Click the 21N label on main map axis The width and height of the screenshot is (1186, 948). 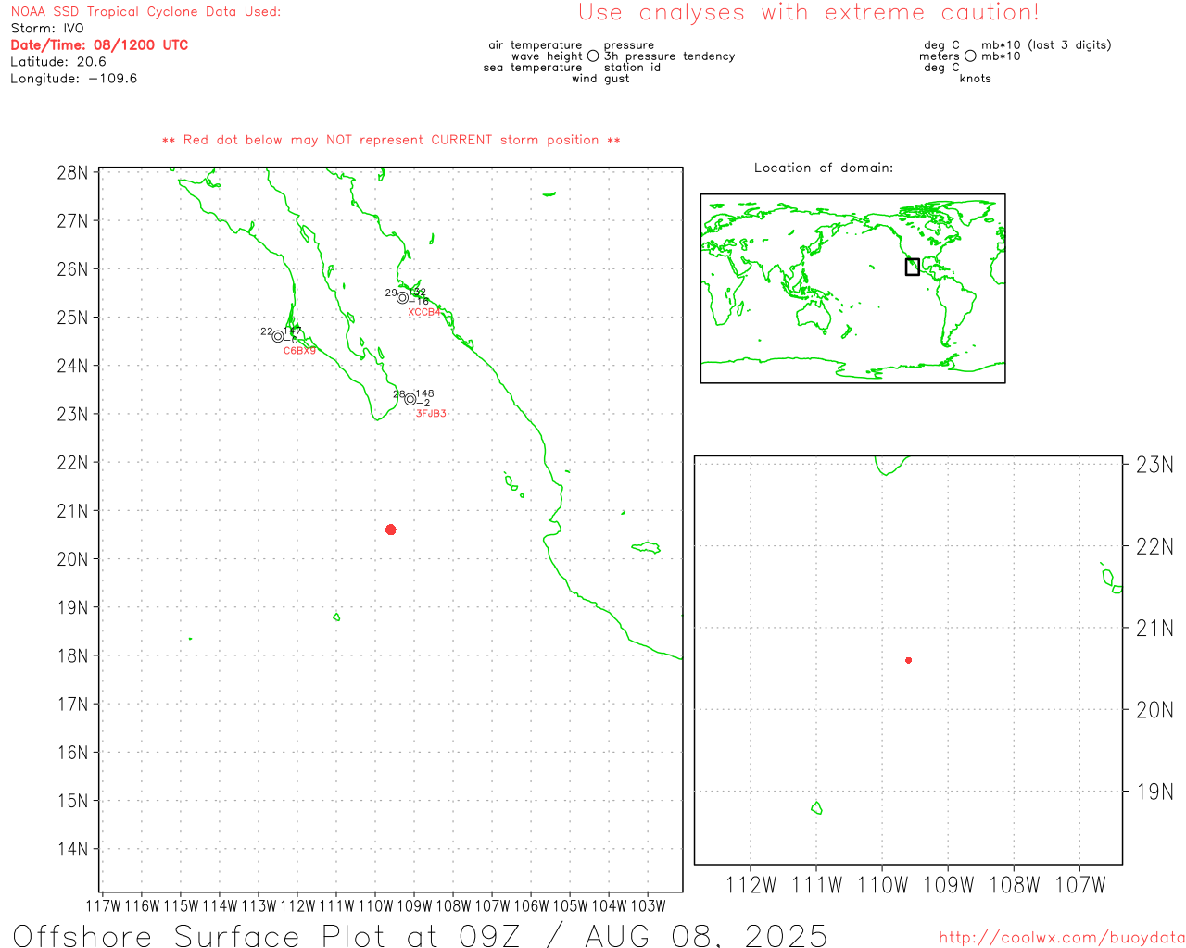tap(72, 511)
